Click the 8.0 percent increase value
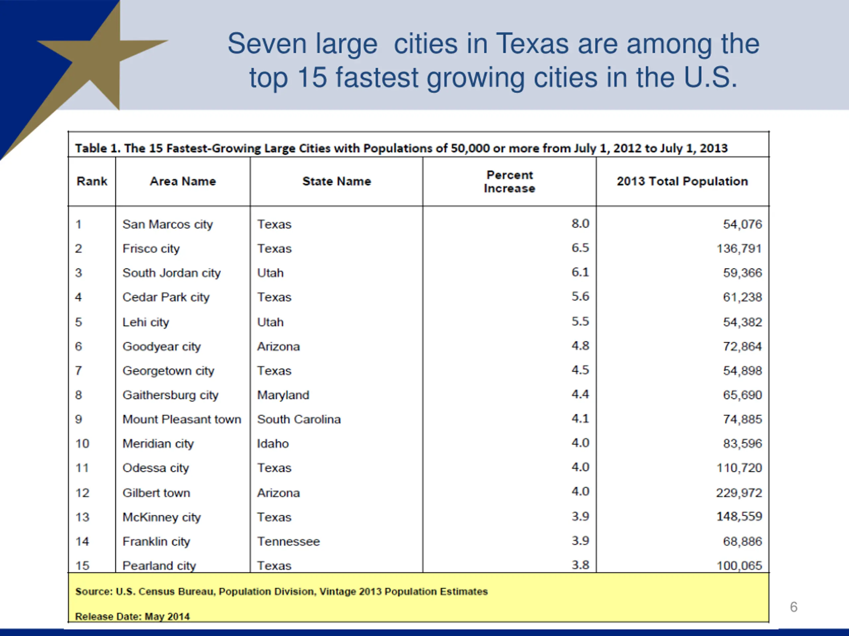The height and width of the screenshot is (636, 849). click(x=580, y=224)
